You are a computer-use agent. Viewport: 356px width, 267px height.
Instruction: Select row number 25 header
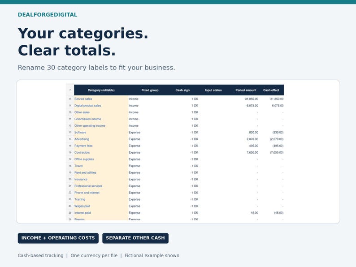[x=70, y=212]
